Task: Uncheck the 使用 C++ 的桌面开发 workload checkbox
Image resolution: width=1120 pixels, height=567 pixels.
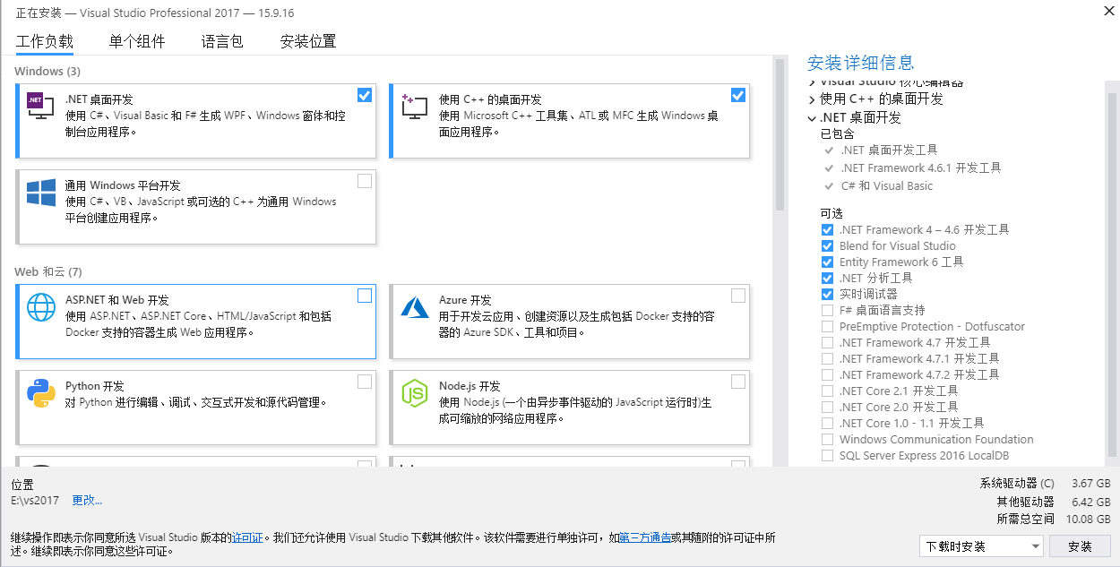Action: (738, 95)
